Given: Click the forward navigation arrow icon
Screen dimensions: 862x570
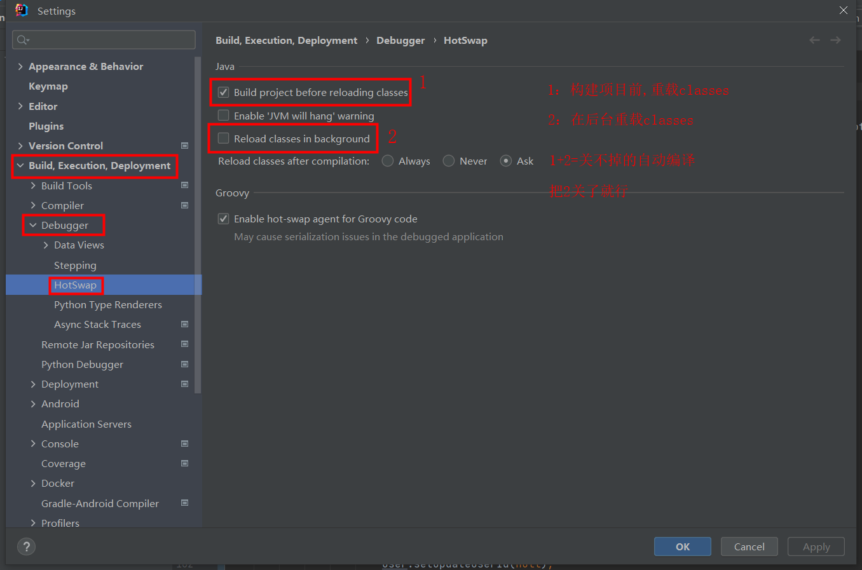Looking at the screenshot, I should coord(835,40).
